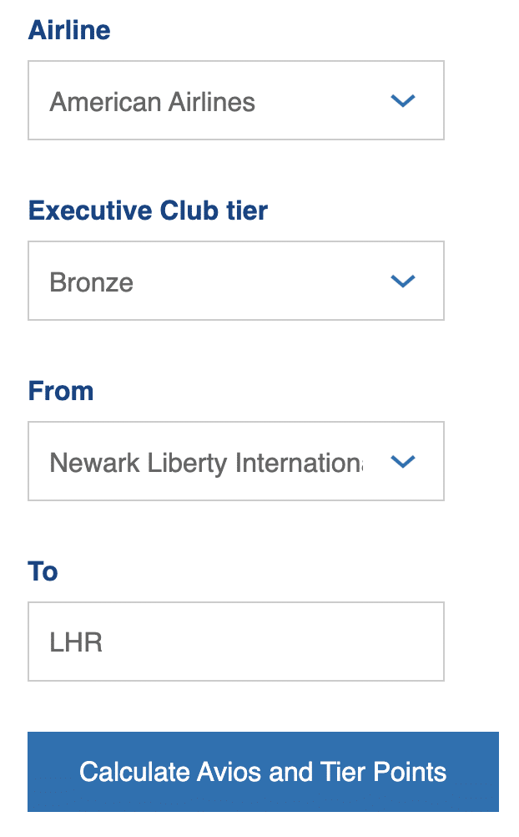Click the Executive Club tier chevron arrow
Viewport: 519px width, 837px height.
[403, 282]
